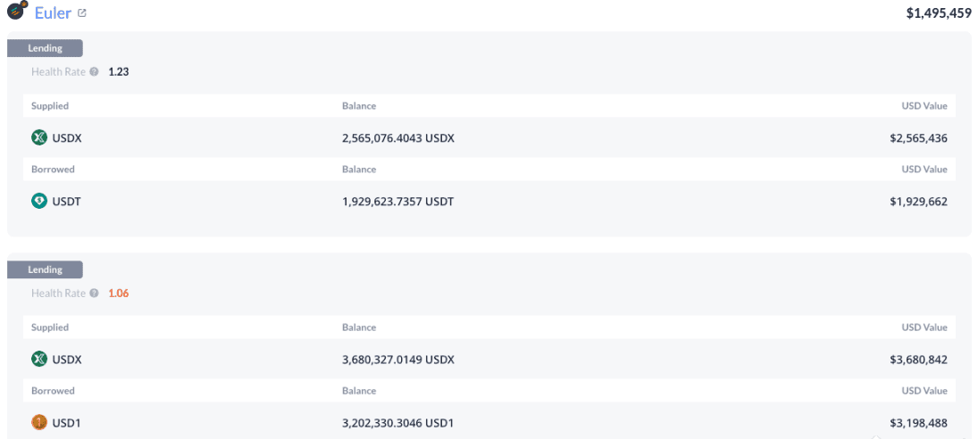
Task: Click the Health Rate help icon in first section
Action: coord(94,71)
